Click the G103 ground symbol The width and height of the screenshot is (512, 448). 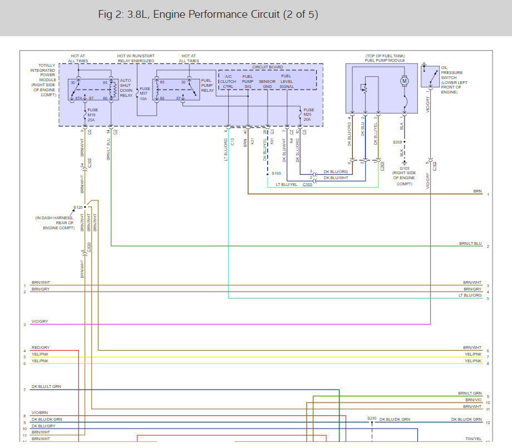[405, 162]
